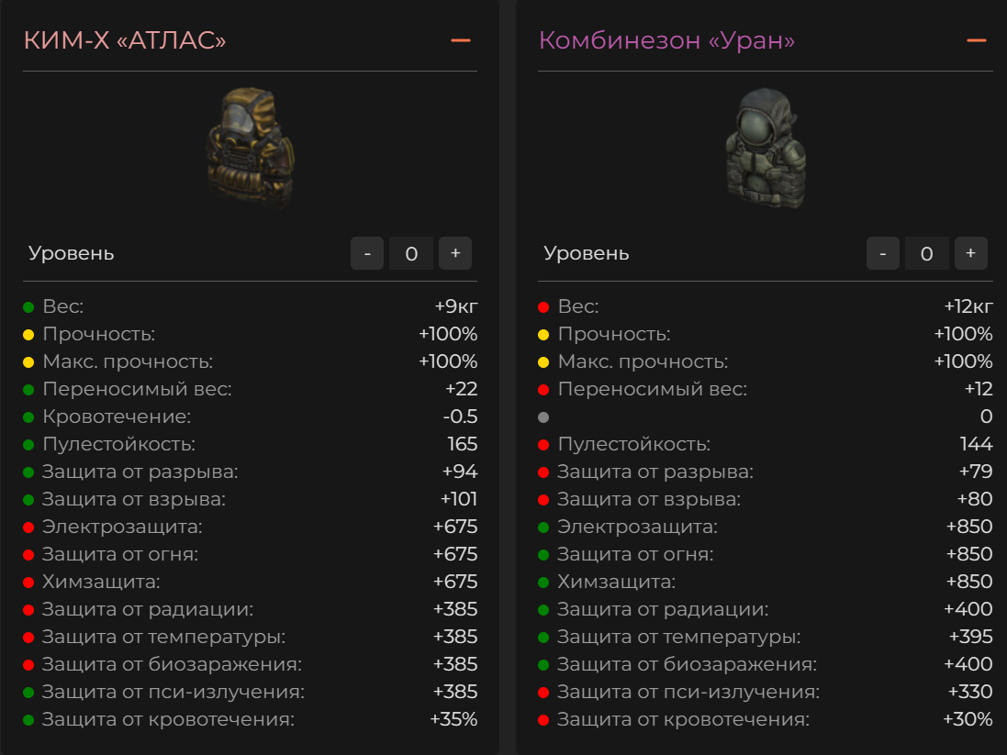Image resolution: width=1007 pixels, height=755 pixels.
Task: Click the АТЛАС level value field
Action: click(x=411, y=253)
